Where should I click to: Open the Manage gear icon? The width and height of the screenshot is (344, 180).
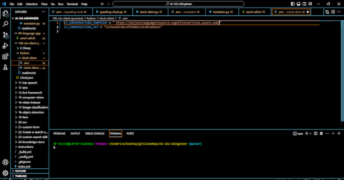[x=5, y=173]
